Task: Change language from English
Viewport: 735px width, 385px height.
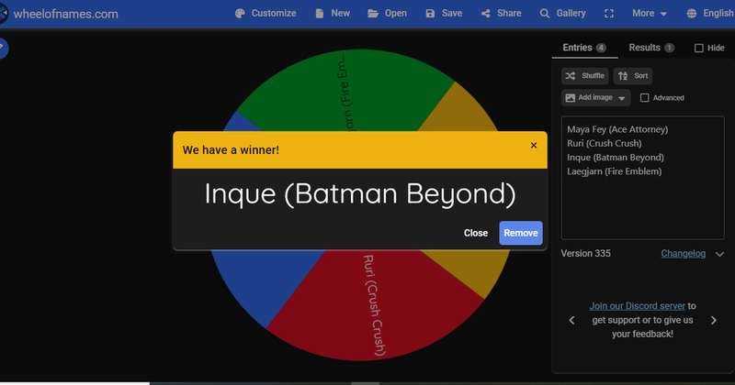Action: tap(710, 13)
